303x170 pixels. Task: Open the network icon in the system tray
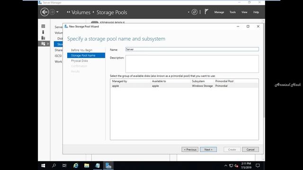point(231,166)
